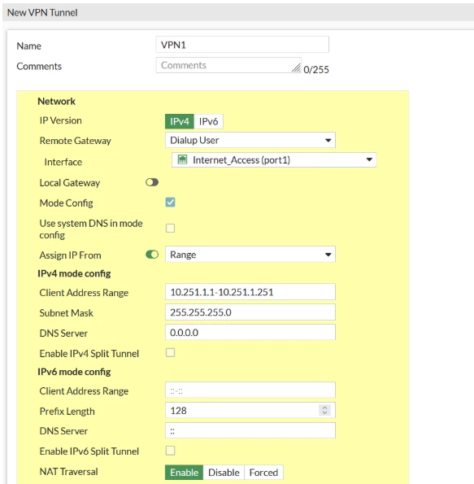Check Enable IPv6 Split Tunnel

click(x=171, y=451)
